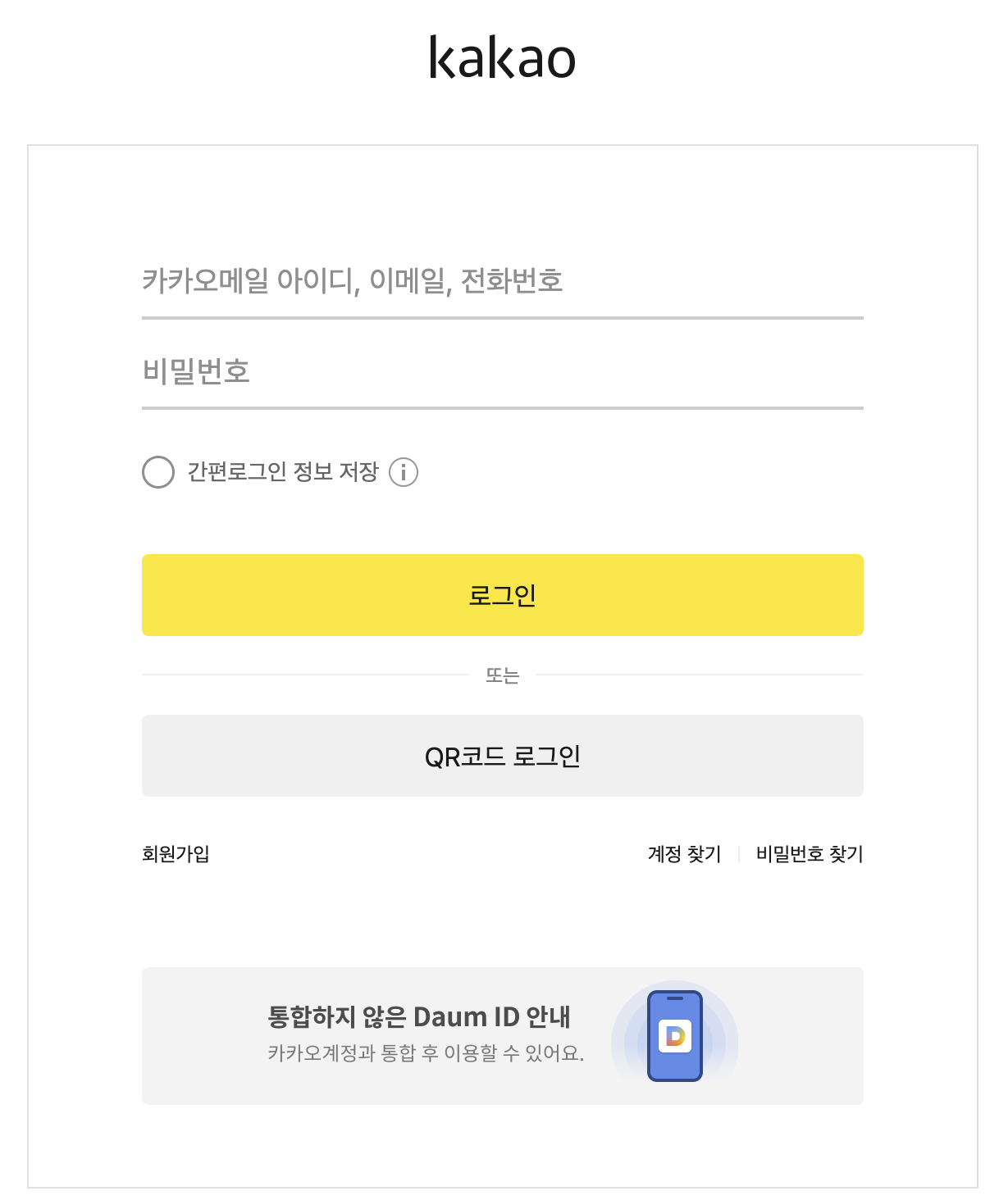Click the 통합하지 않은 Daum ID 안내 banner
This screenshot has width=999, height=1200.
click(x=503, y=1035)
